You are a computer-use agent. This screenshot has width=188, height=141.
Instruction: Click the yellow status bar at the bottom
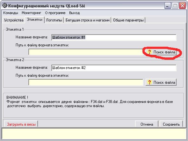click(x=94, y=134)
